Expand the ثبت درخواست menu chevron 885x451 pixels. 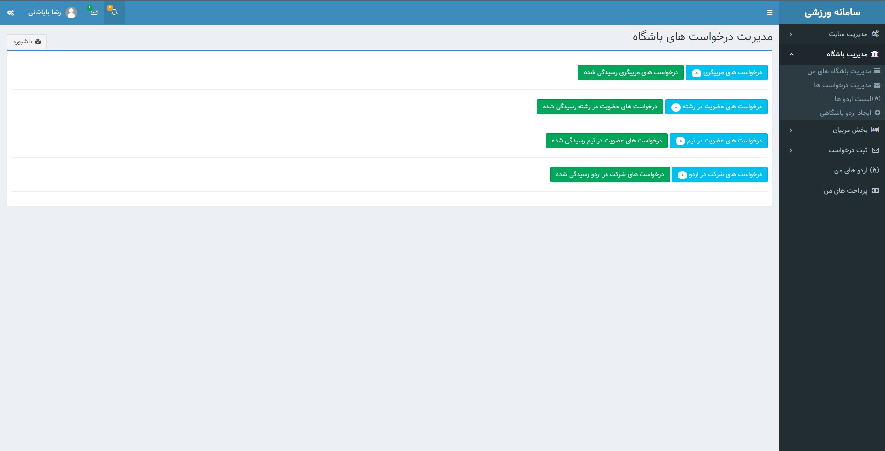click(791, 150)
